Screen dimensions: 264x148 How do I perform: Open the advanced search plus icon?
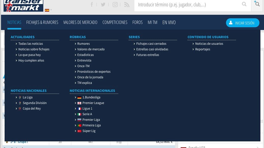tap(257, 4)
